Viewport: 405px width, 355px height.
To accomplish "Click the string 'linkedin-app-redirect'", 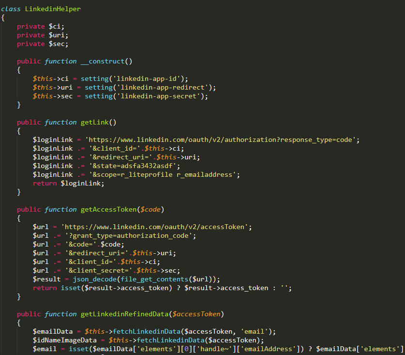I will point(163,87).
